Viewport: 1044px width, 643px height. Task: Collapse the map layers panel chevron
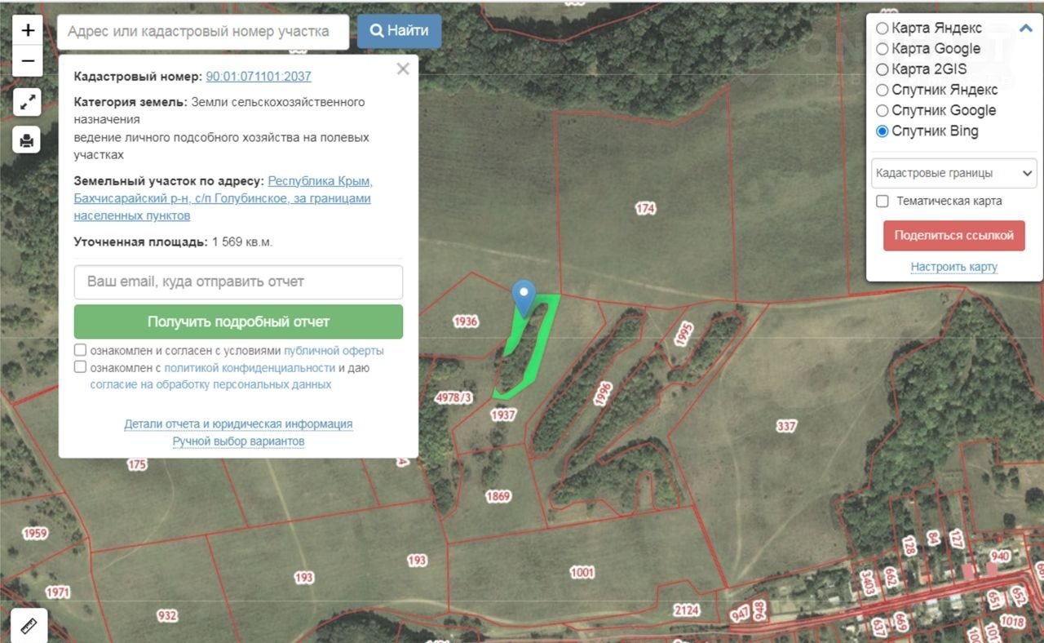coord(1025,29)
